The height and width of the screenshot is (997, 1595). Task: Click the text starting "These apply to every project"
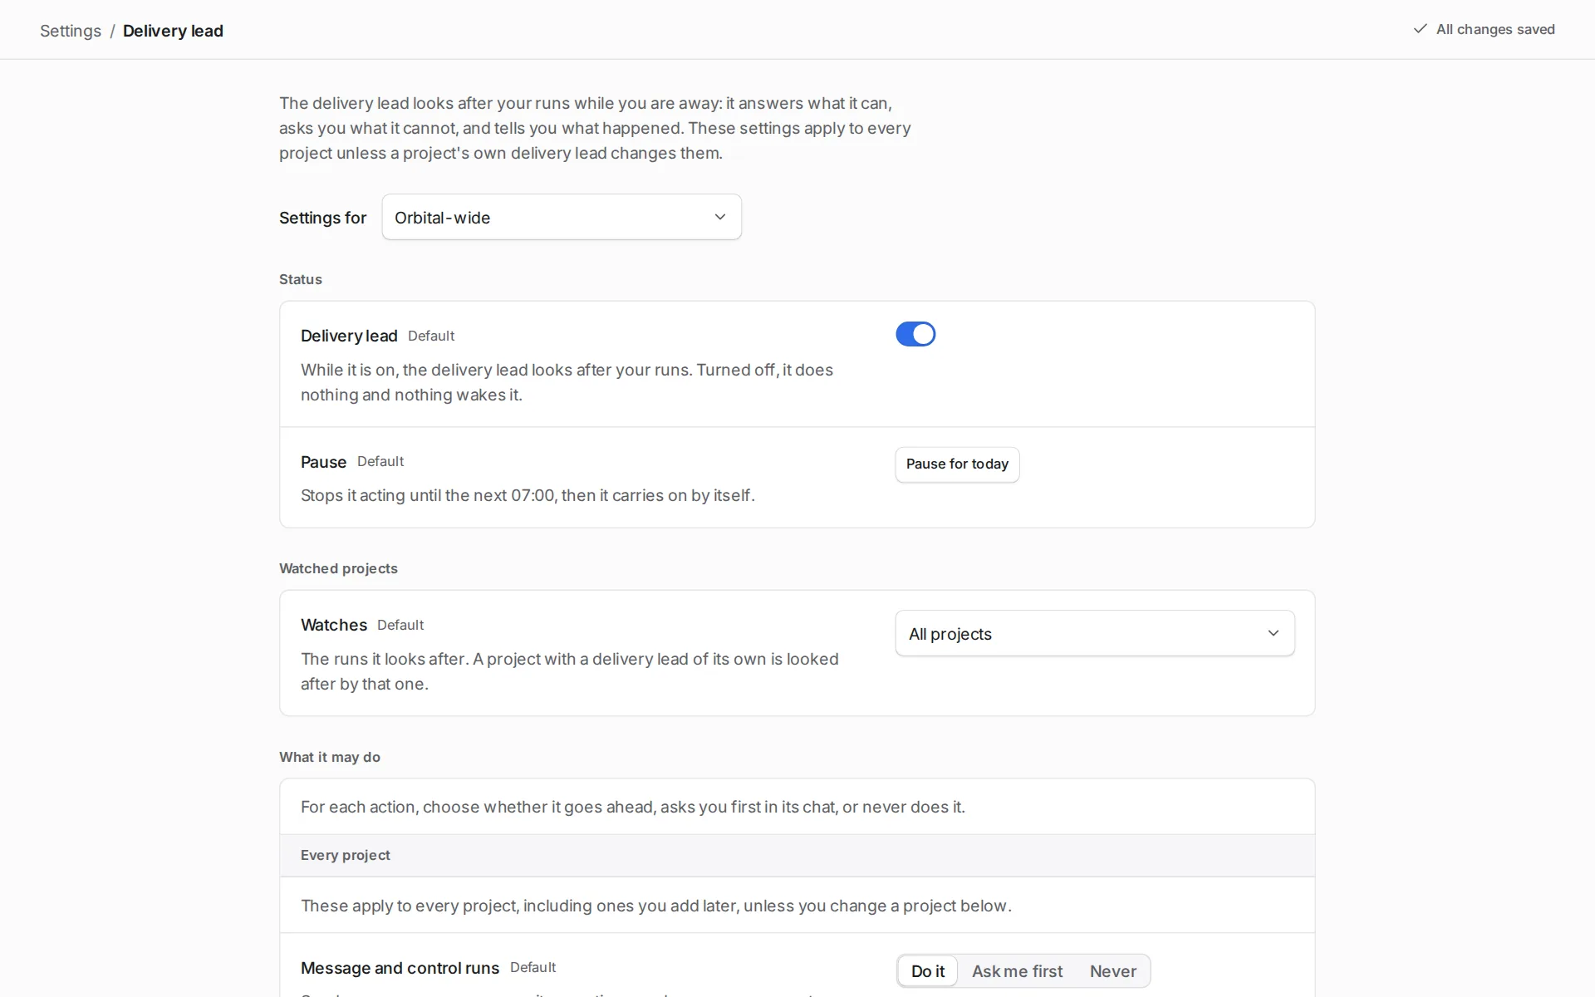click(x=656, y=906)
